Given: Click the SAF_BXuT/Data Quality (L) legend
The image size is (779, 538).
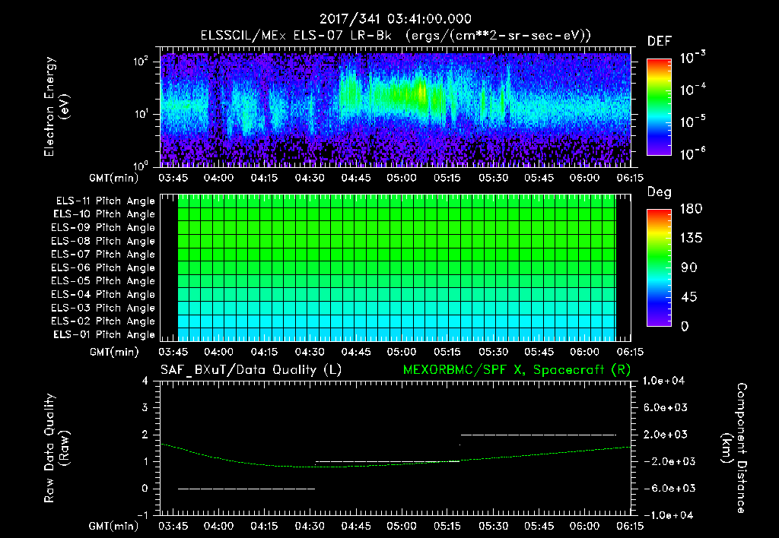Looking at the screenshot, I should [250, 369].
